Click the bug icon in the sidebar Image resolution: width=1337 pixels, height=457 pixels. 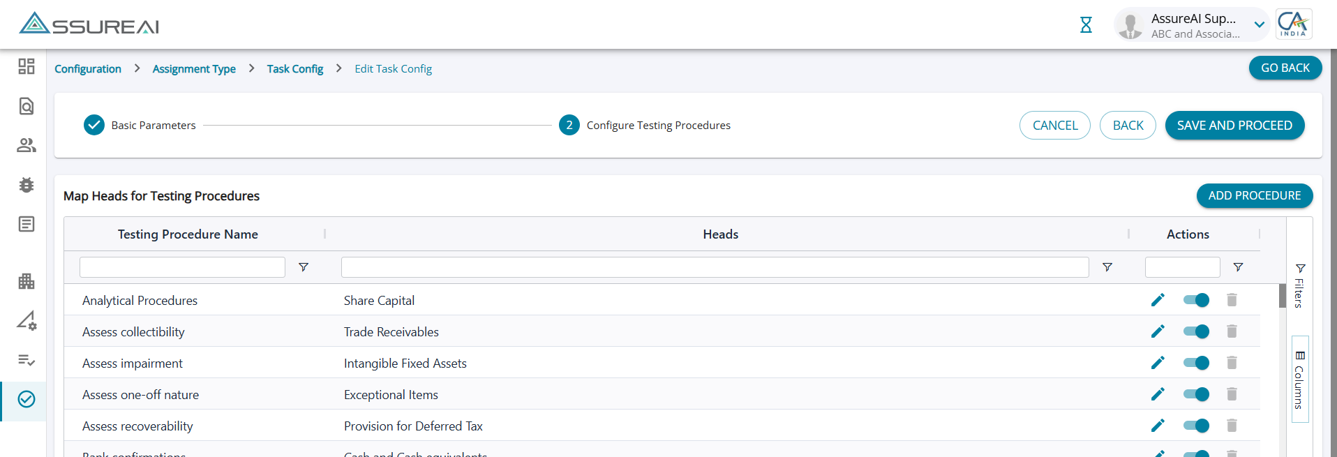point(27,185)
